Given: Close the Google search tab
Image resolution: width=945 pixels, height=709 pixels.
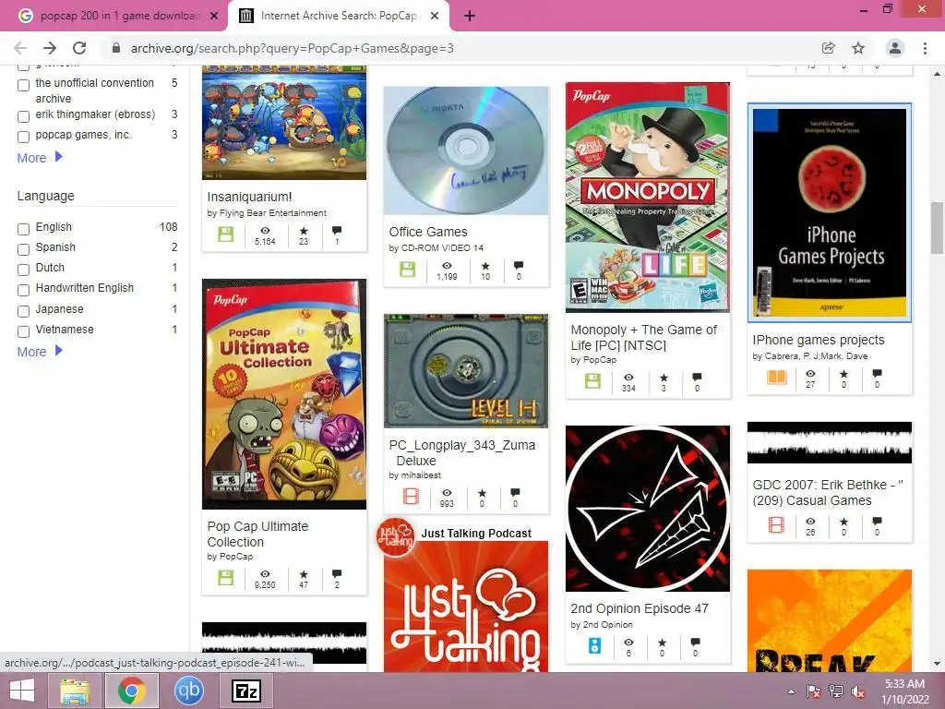Looking at the screenshot, I should 214,16.
